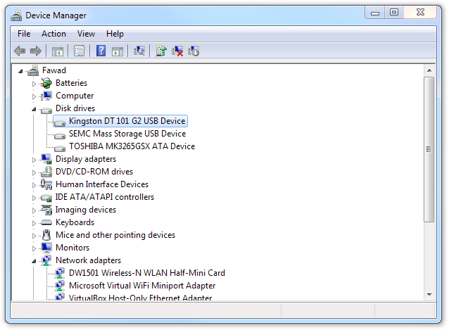Open the Action menu
The width and height of the screenshot is (449, 330).
pyautogui.click(x=53, y=34)
